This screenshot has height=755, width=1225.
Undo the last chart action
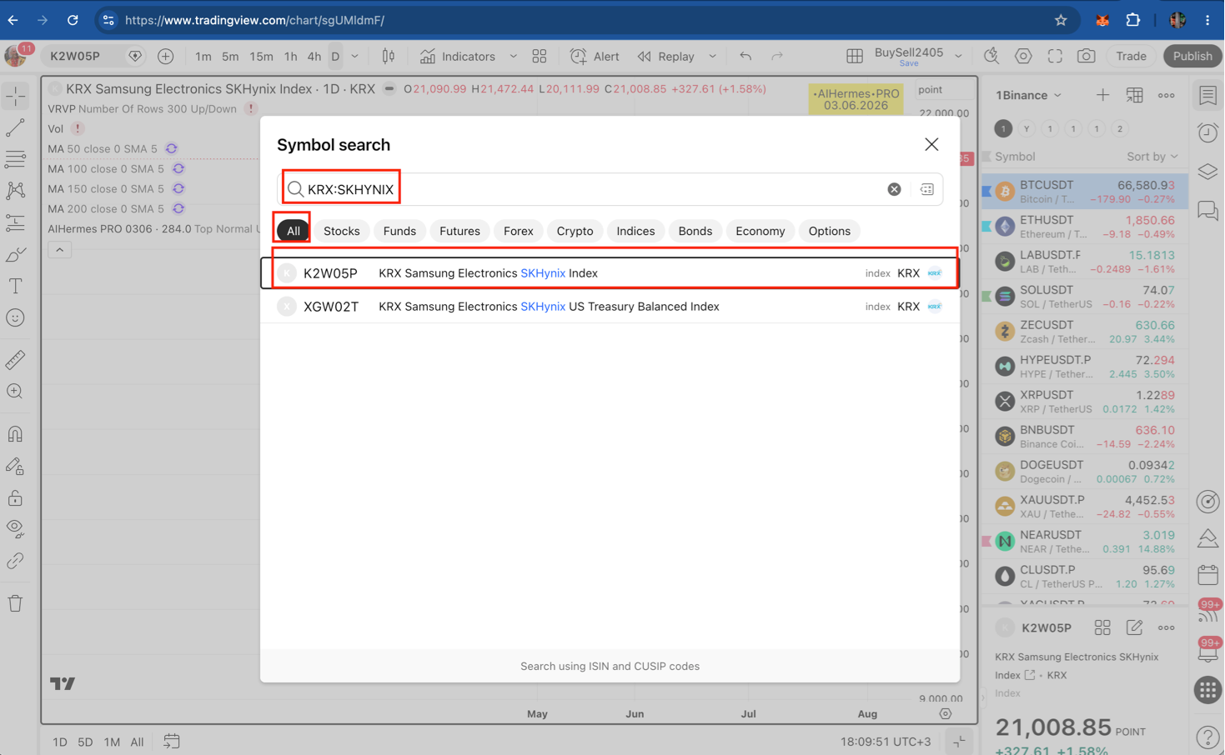pos(746,56)
